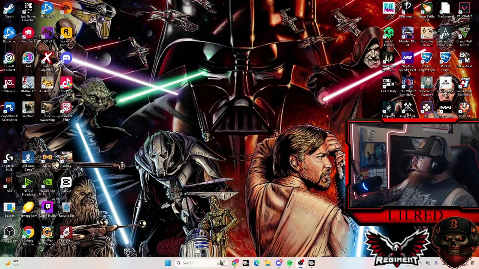This screenshot has width=479, height=269.
Task: Select the Need for Speed Heat icon
Action: (407, 62)
